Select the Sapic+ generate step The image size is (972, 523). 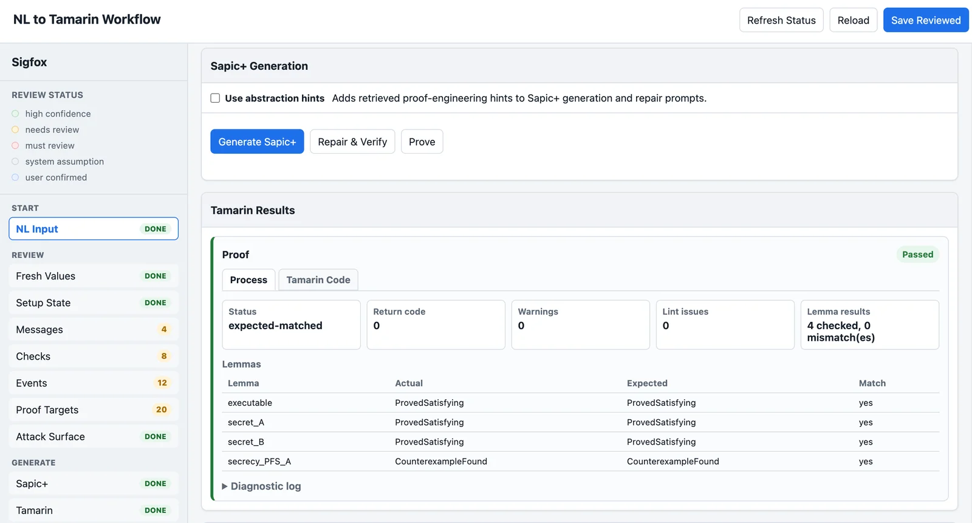tap(94, 484)
